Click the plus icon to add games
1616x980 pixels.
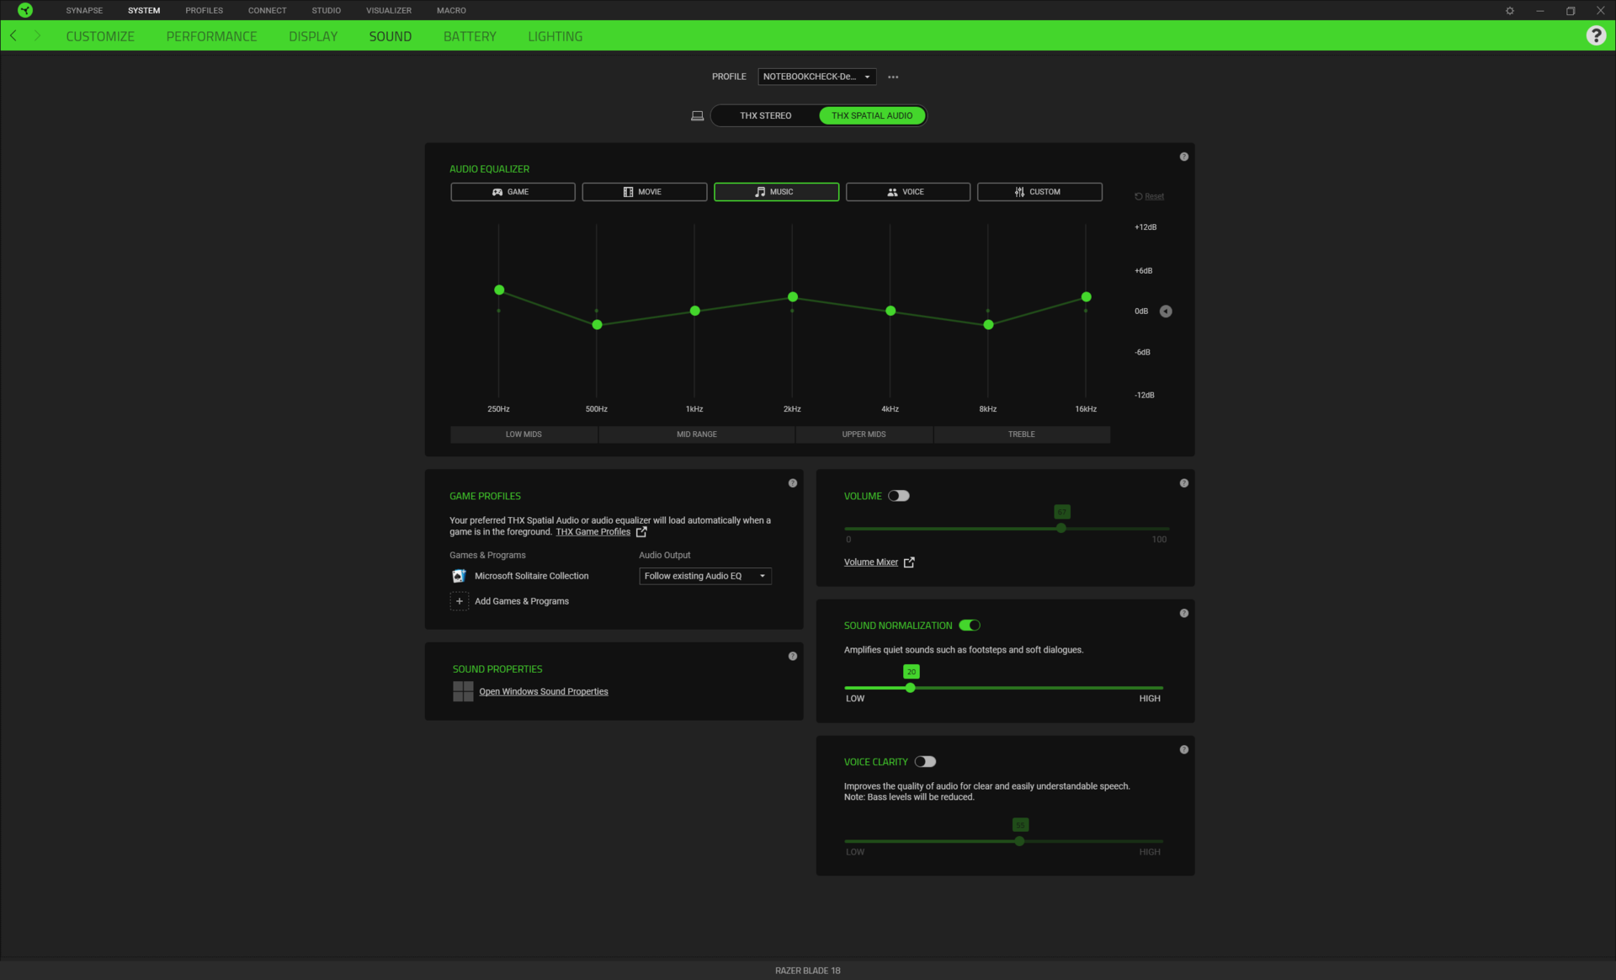(459, 601)
